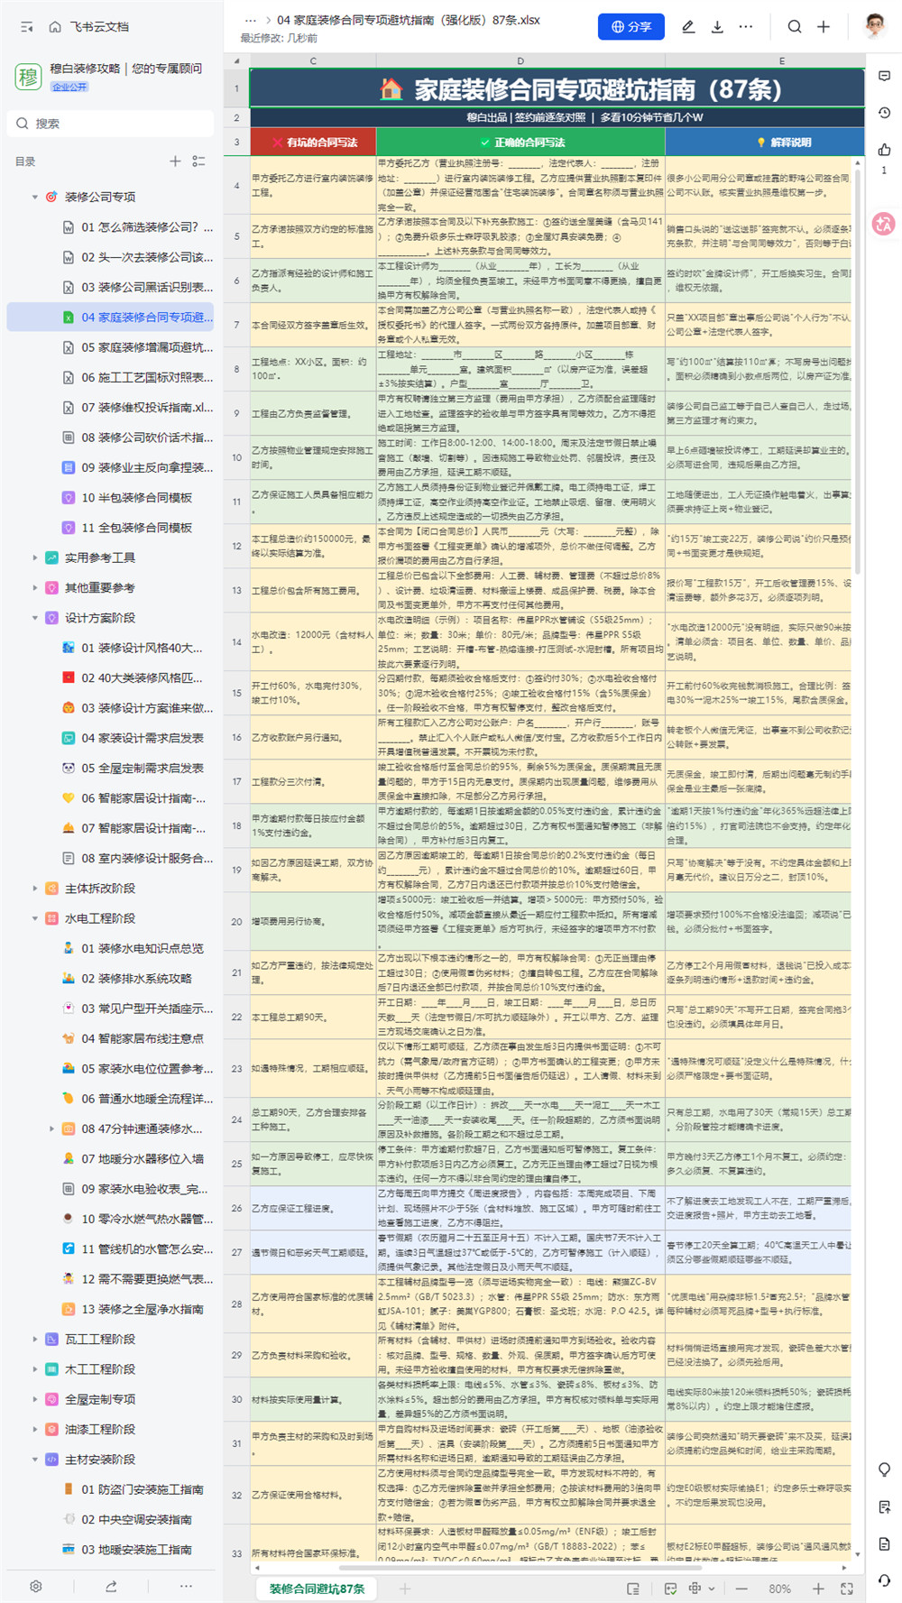The image size is (902, 1603).
Task: Click the edit pencil icon in the header
Action: [688, 27]
